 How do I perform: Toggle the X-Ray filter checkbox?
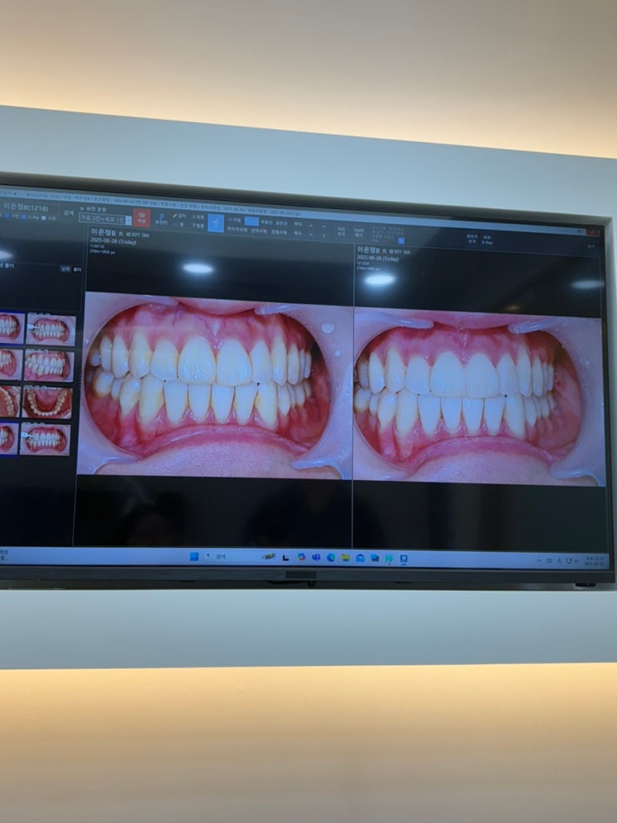coord(23,217)
